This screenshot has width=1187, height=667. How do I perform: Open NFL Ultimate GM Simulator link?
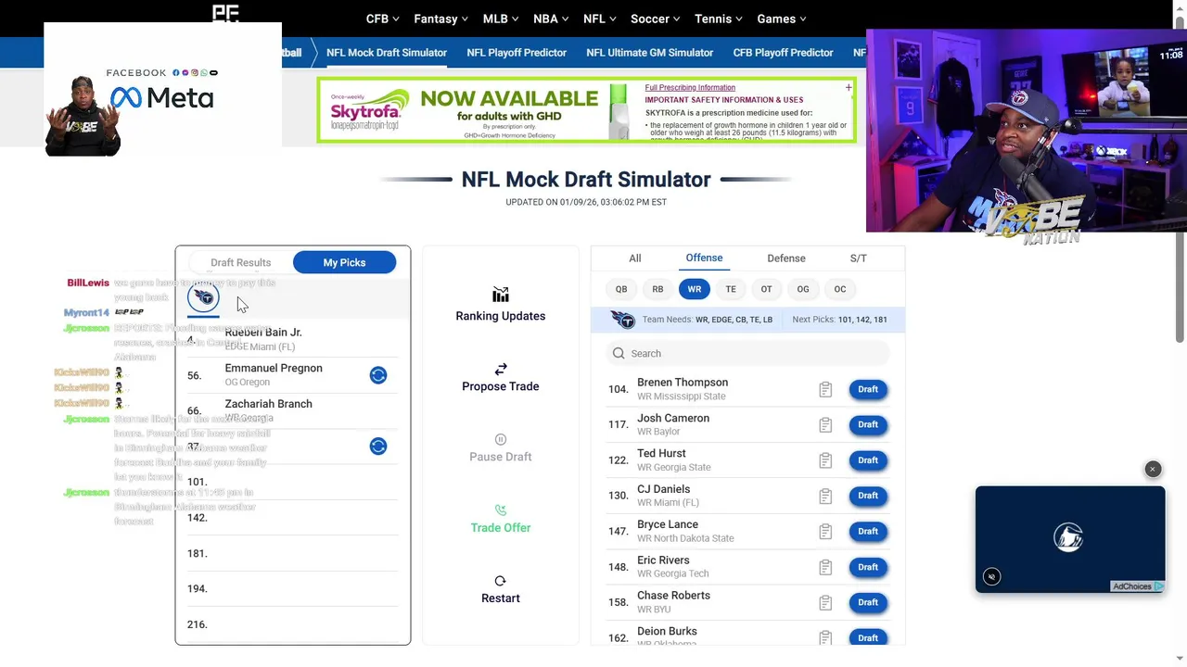(650, 53)
